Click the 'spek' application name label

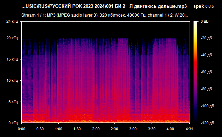click(x=199, y=6)
